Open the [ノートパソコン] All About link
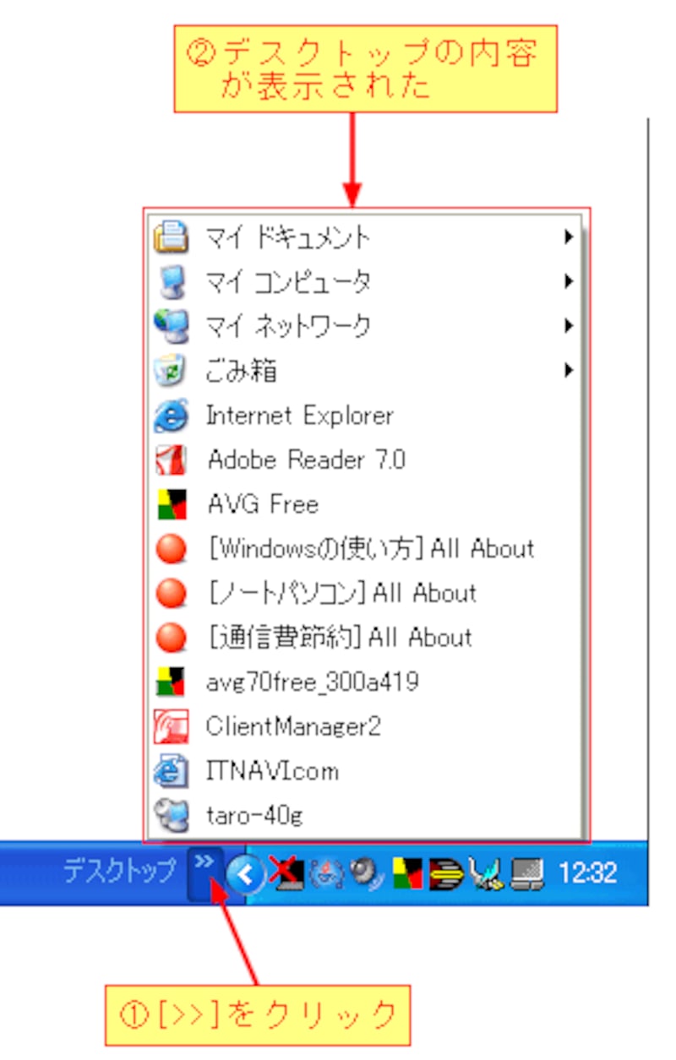Screen dimensions: 676x1060 tap(364, 594)
